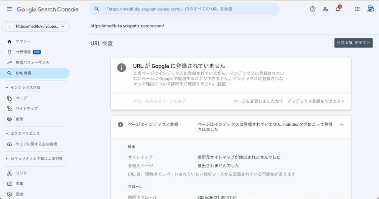Screen dimensions: 379x199
Task: Click the サイトマップ tree icon
Action: pyautogui.click(x=9, y=109)
